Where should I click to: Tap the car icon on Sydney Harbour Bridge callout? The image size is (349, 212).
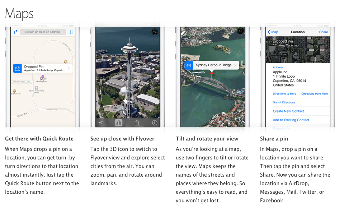tap(189, 65)
